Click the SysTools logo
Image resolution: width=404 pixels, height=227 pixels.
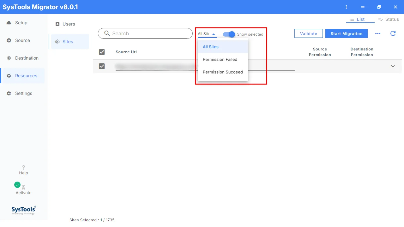click(24, 210)
